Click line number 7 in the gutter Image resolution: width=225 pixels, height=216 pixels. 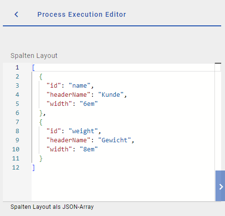(17, 122)
